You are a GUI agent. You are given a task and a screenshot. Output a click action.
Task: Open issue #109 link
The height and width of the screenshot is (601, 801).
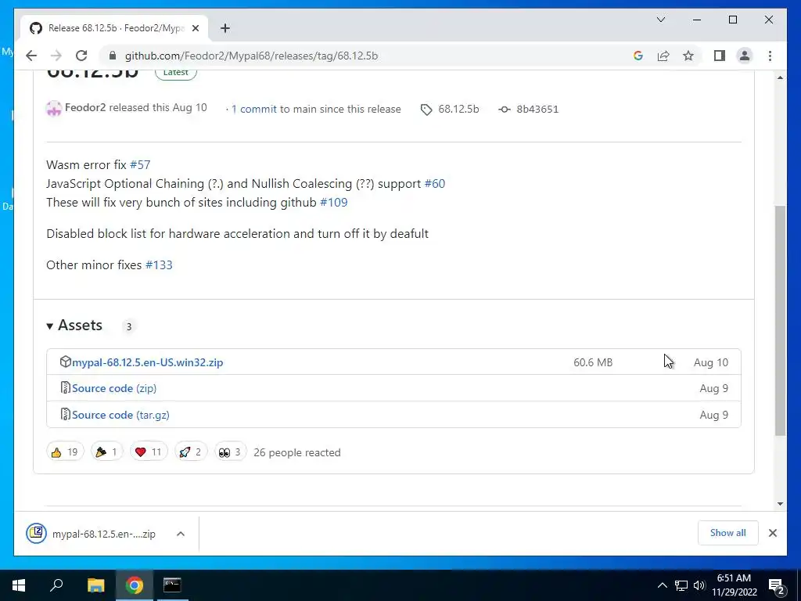(333, 203)
